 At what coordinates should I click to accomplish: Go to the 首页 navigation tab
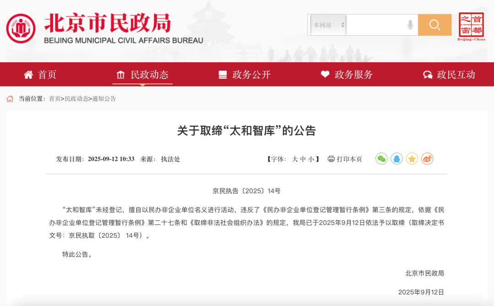40,75
